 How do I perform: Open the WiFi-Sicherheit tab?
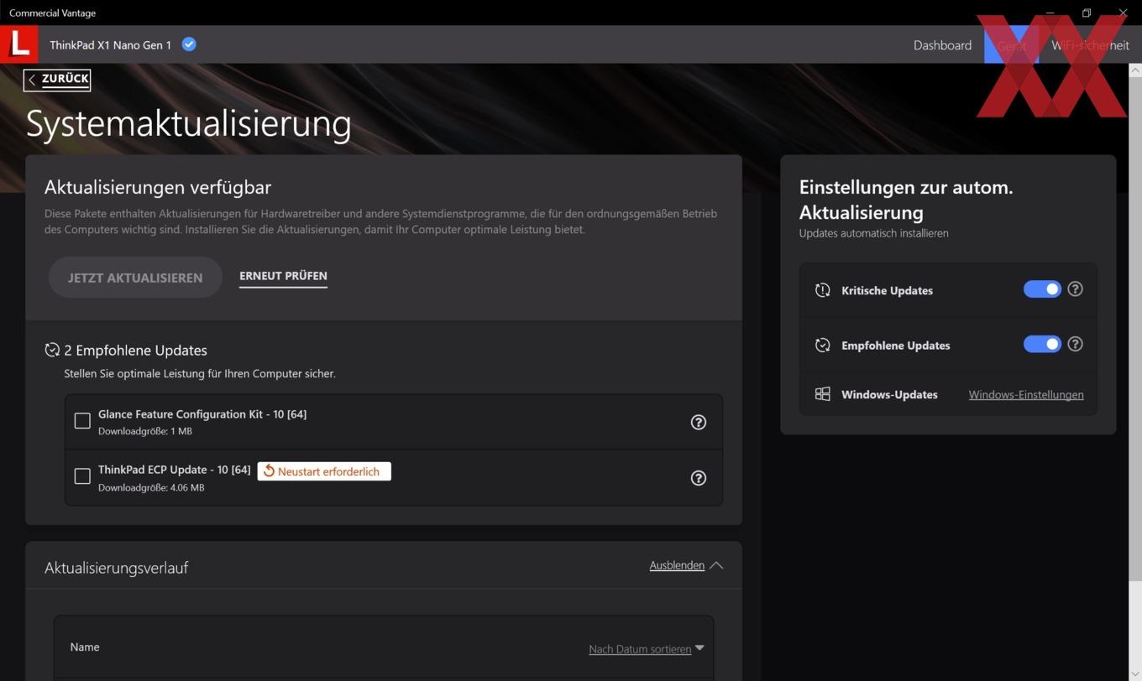click(x=1090, y=45)
